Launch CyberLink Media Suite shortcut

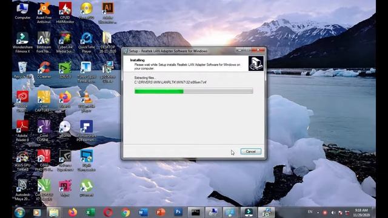[x=65, y=42]
